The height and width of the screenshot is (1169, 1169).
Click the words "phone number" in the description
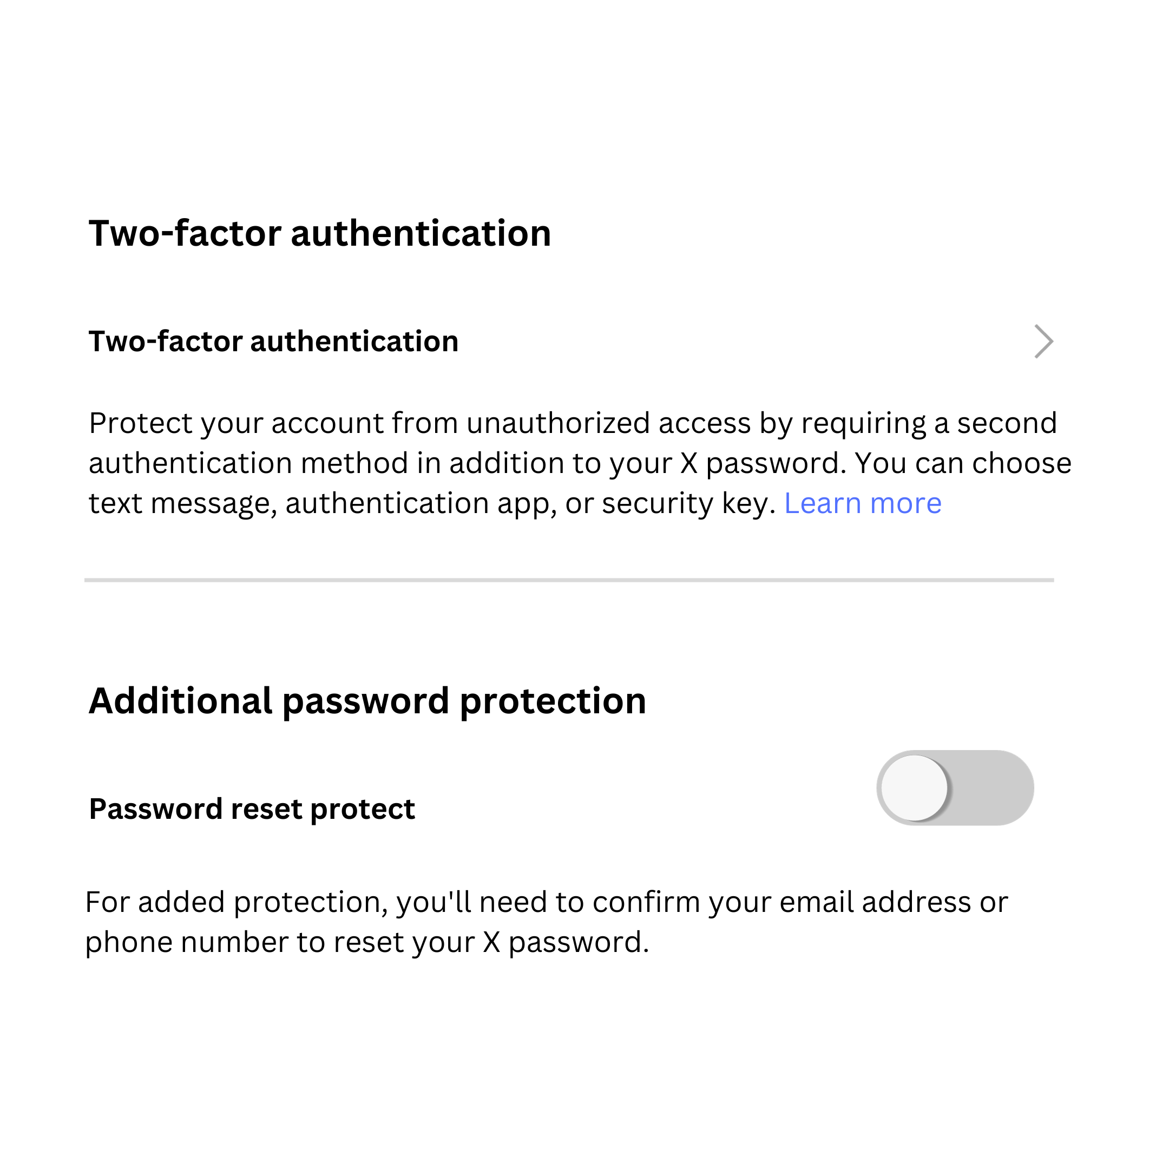click(186, 942)
